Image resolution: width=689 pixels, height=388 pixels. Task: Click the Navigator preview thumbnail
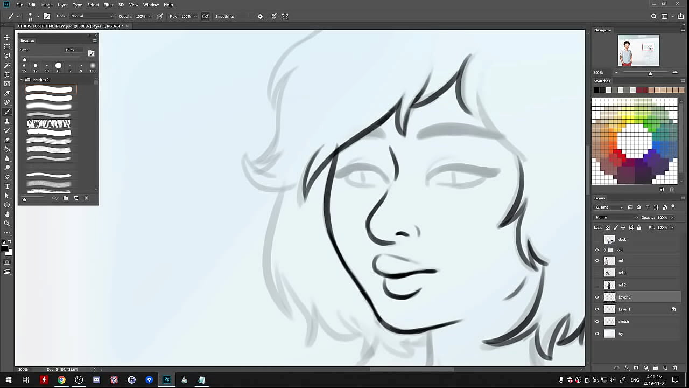[638, 51]
